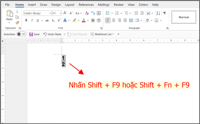Select the Format Painter brush

coord(17,23)
